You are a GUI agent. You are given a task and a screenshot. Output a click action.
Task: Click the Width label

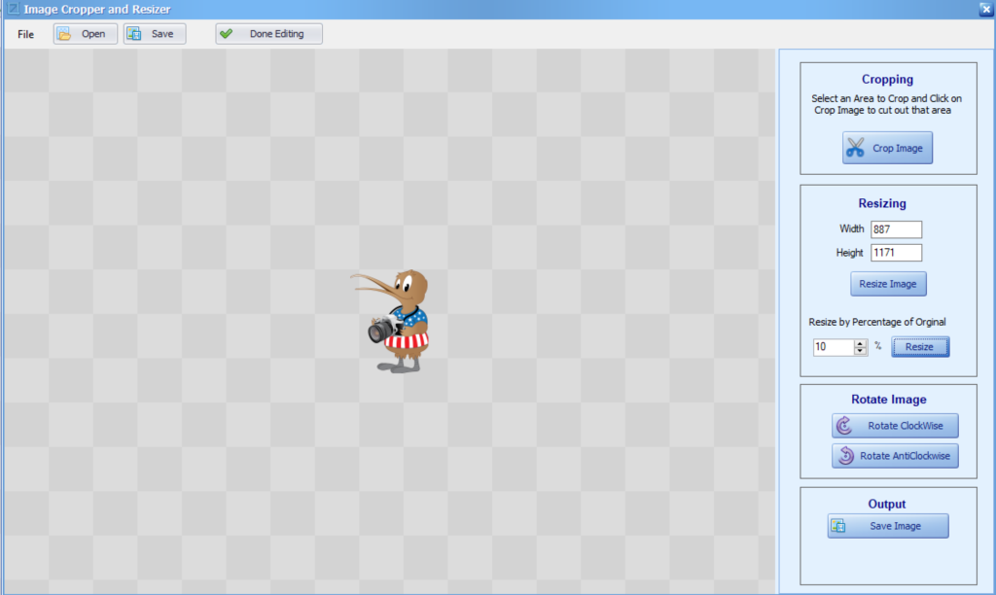click(x=852, y=228)
